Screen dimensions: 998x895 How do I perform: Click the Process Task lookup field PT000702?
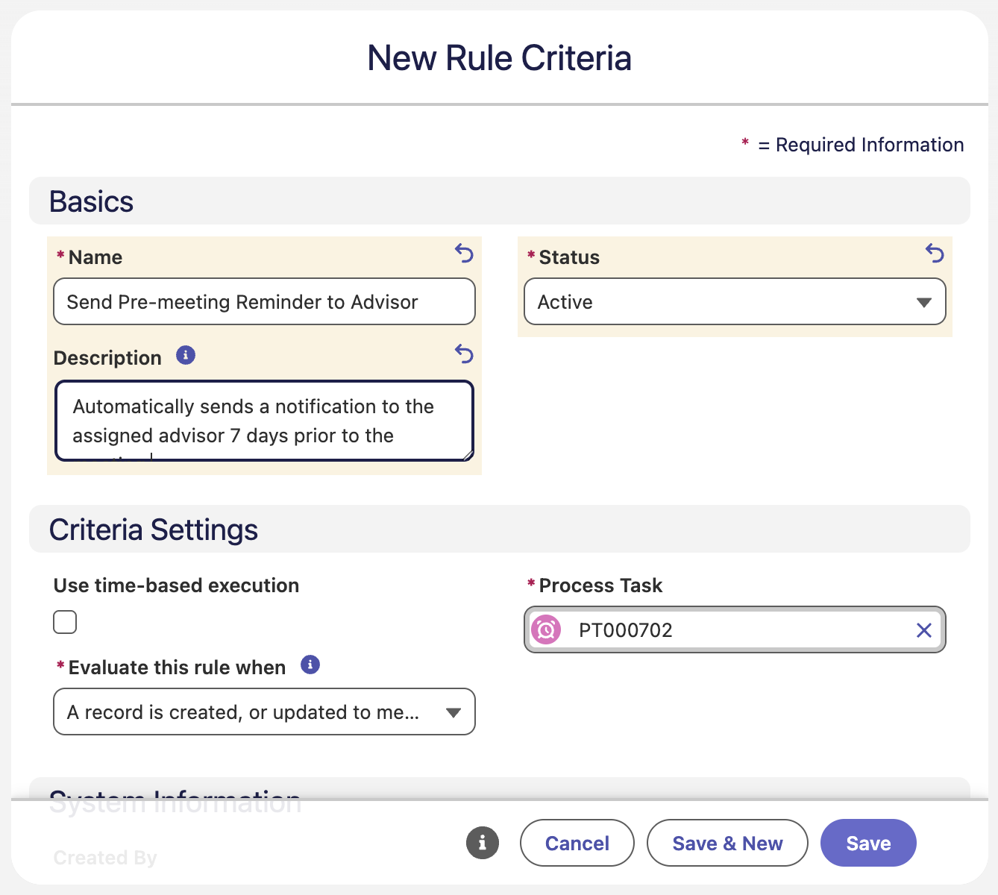(x=735, y=630)
